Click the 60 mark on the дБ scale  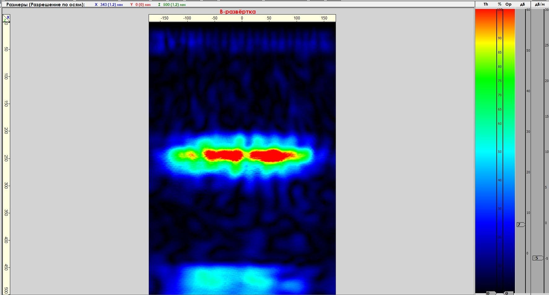528,10
